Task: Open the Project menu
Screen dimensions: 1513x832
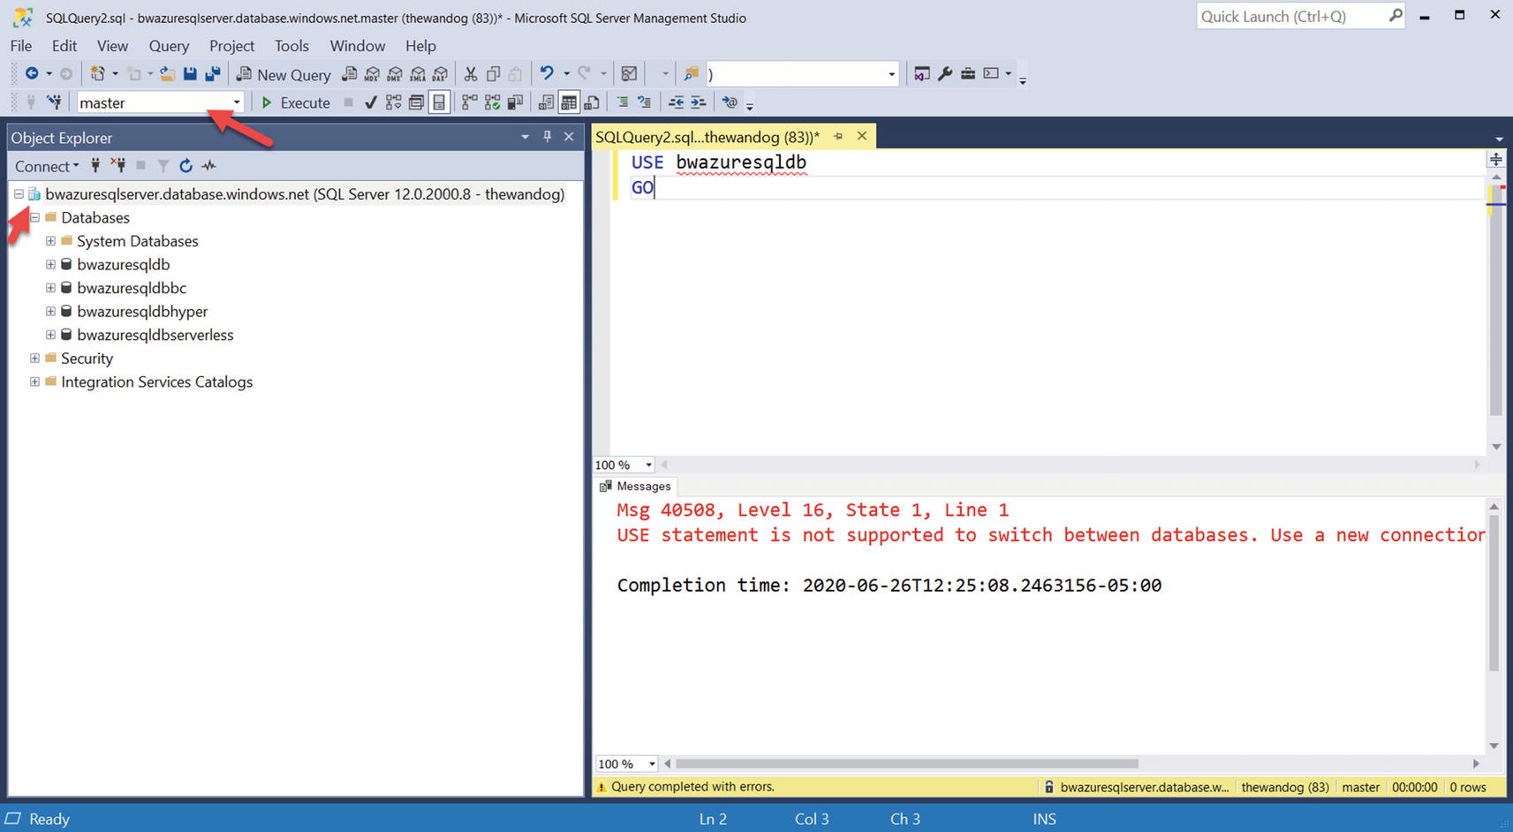Action: 231,46
